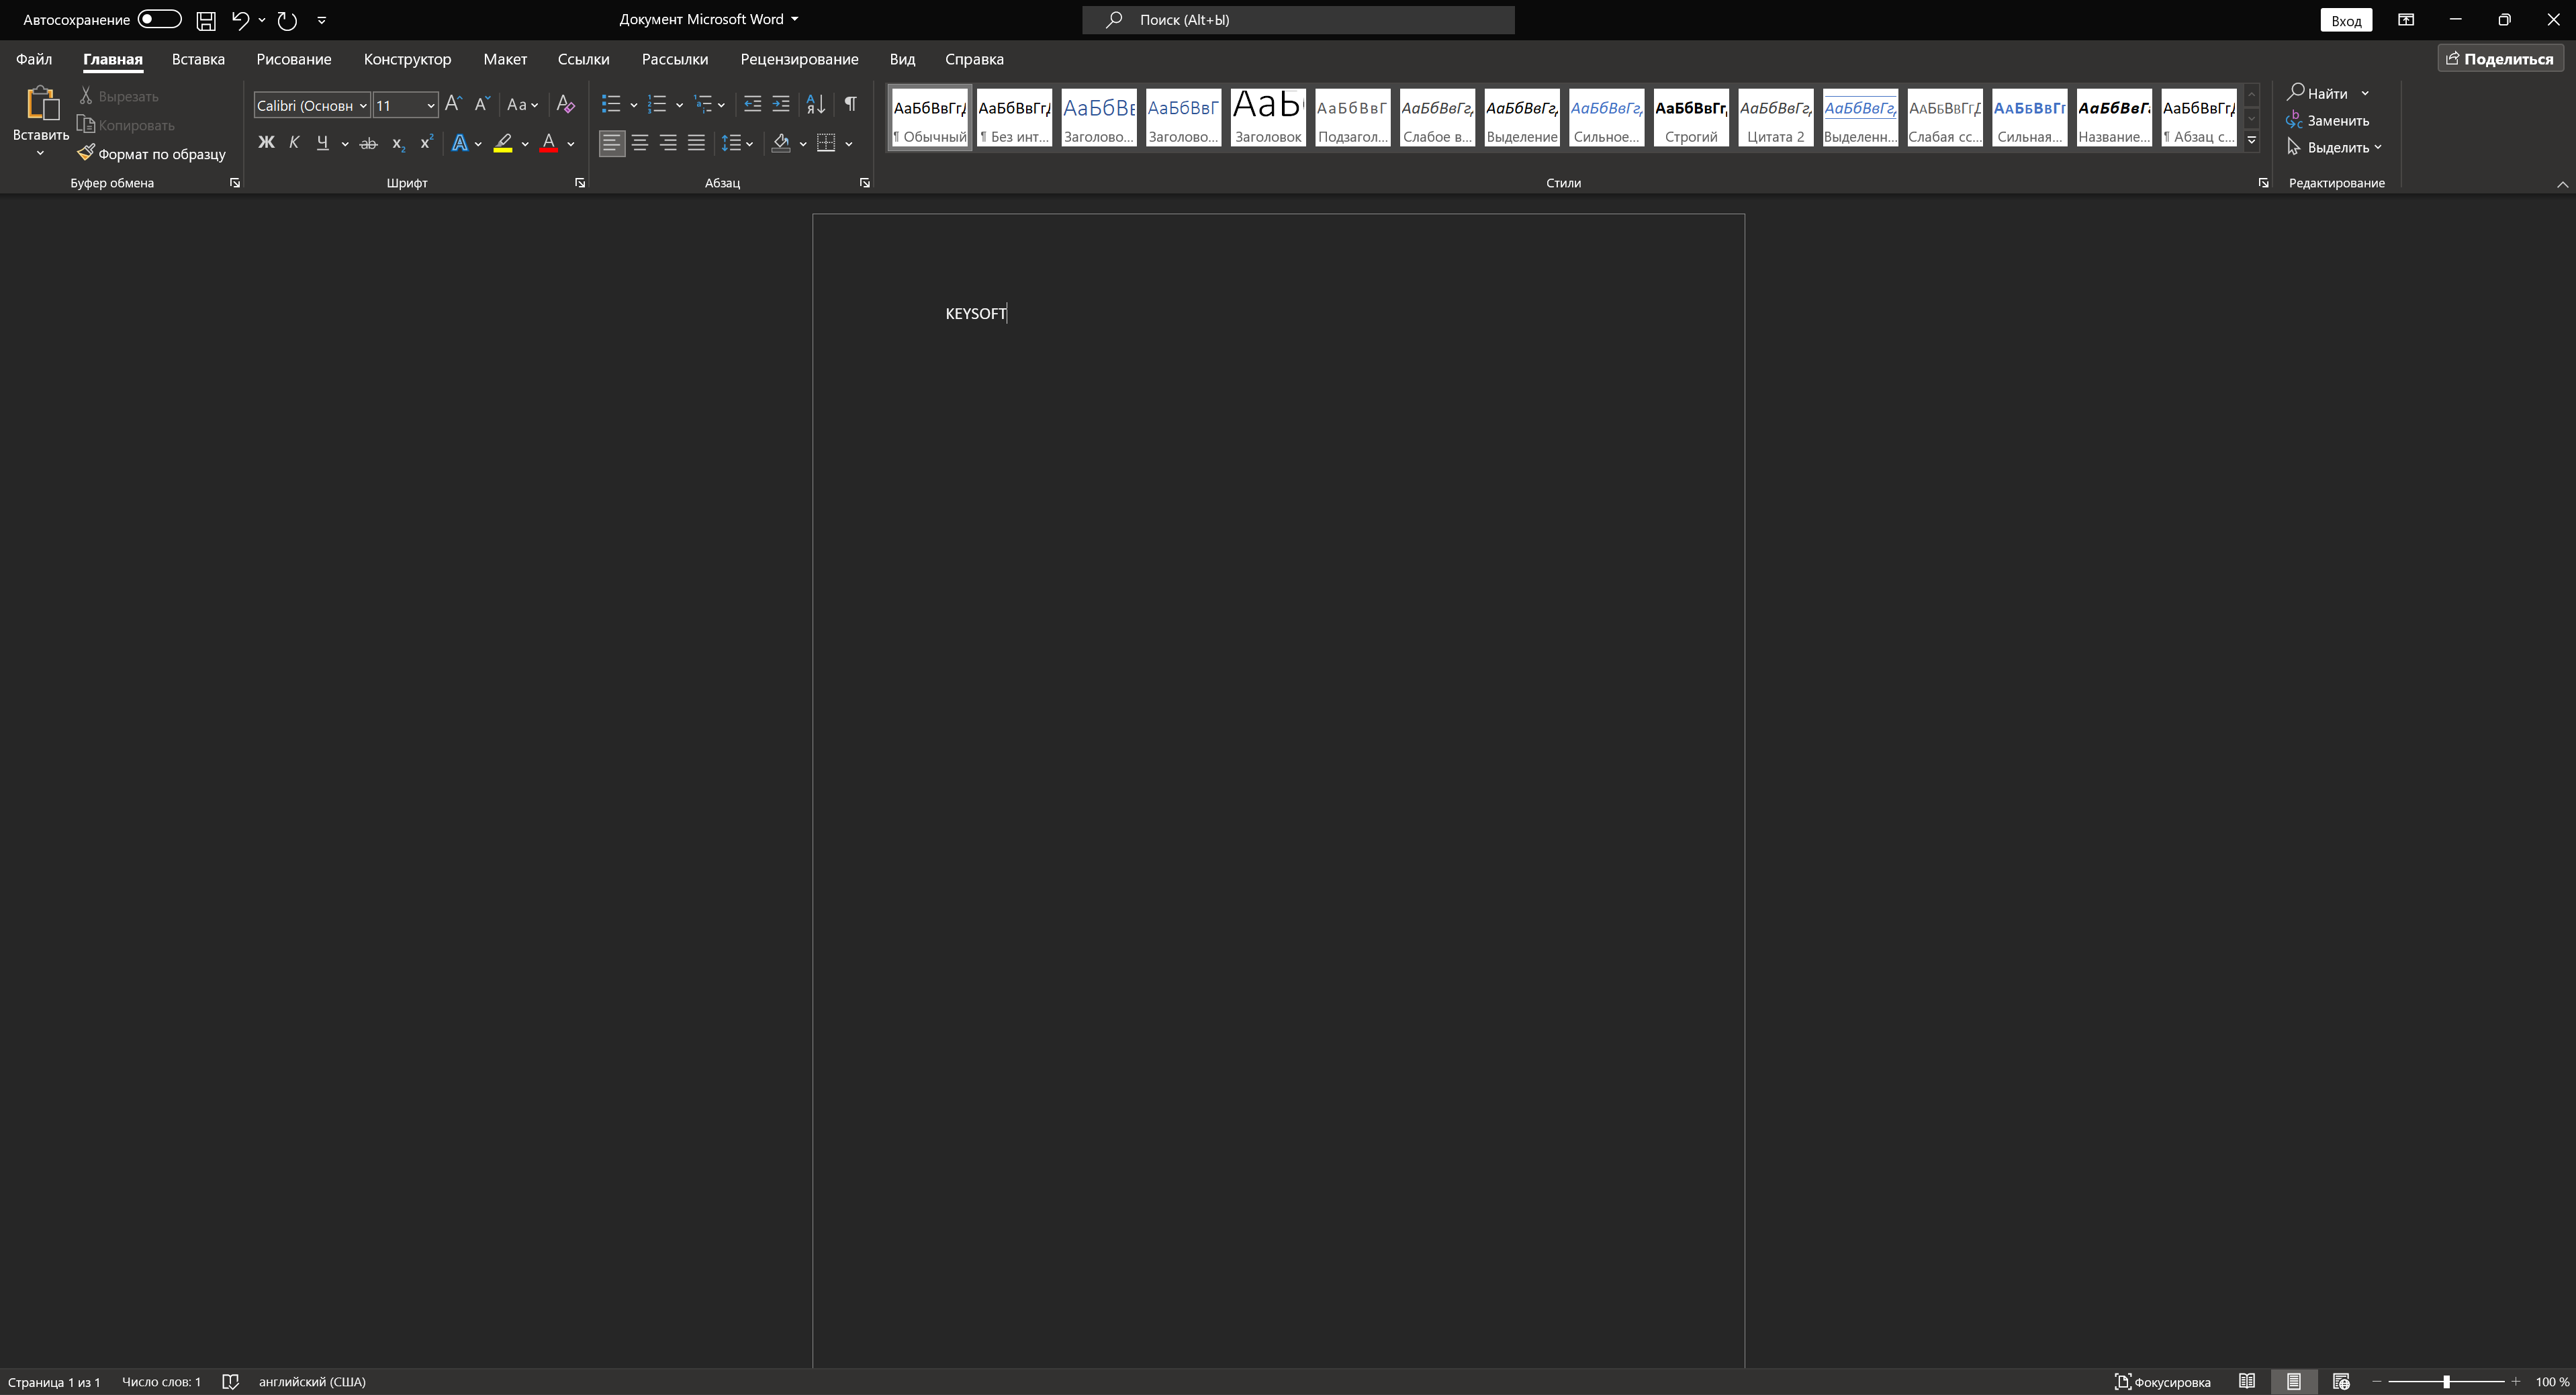Increase paragraph indent

[x=781, y=104]
